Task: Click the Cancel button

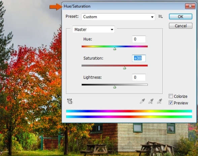Action: click(x=180, y=26)
